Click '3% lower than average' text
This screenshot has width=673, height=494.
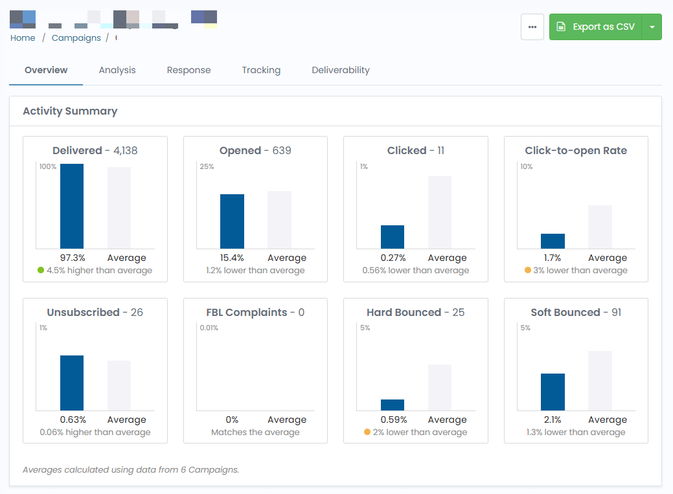pos(580,271)
